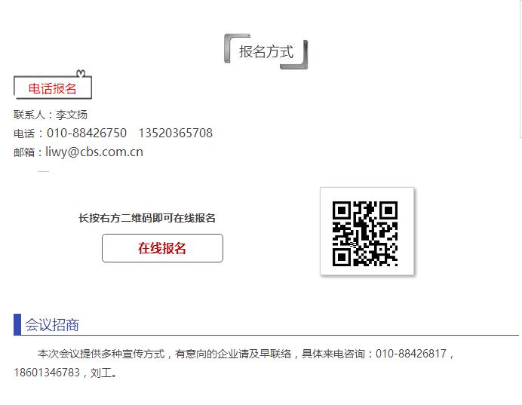Click the 会议招商 section heading

click(52, 325)
